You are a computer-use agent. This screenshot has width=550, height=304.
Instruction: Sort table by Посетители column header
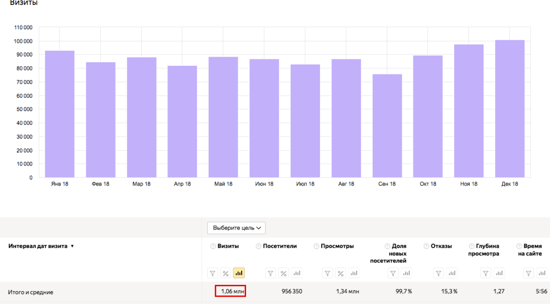tap(280, 246)
